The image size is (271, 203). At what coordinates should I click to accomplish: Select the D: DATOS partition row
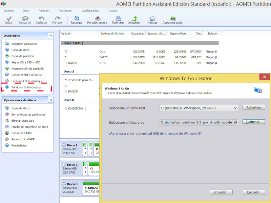140,63
